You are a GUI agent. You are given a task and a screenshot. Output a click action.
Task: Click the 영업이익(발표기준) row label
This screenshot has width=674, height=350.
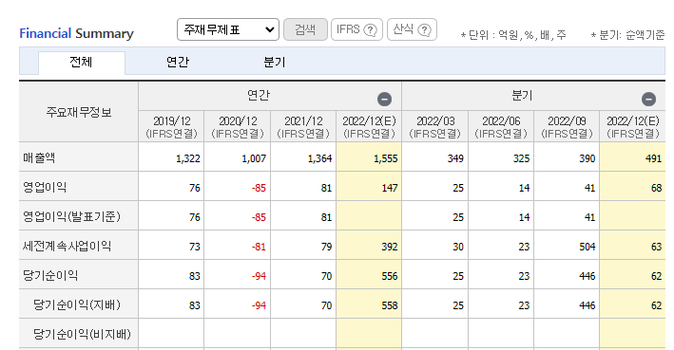pos(71,216)
